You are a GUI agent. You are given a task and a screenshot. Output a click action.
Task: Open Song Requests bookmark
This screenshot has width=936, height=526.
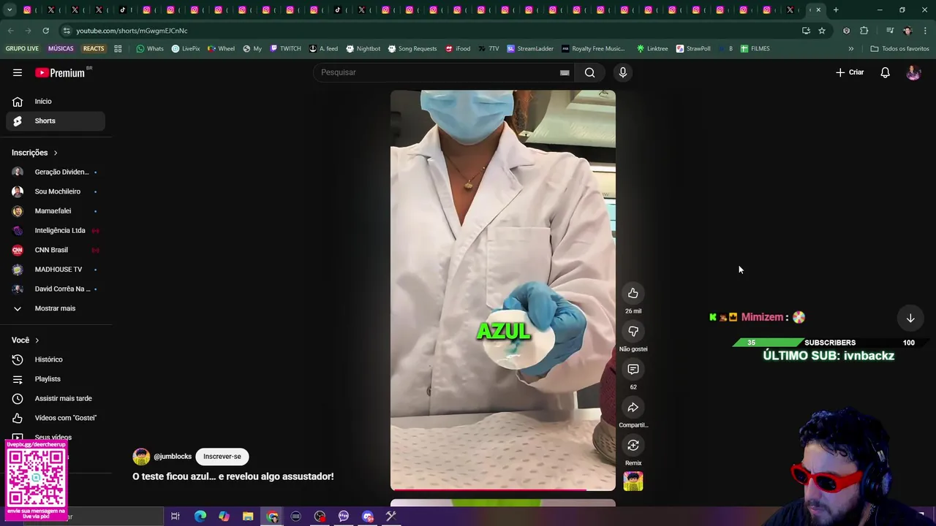(x=412, y=49)
